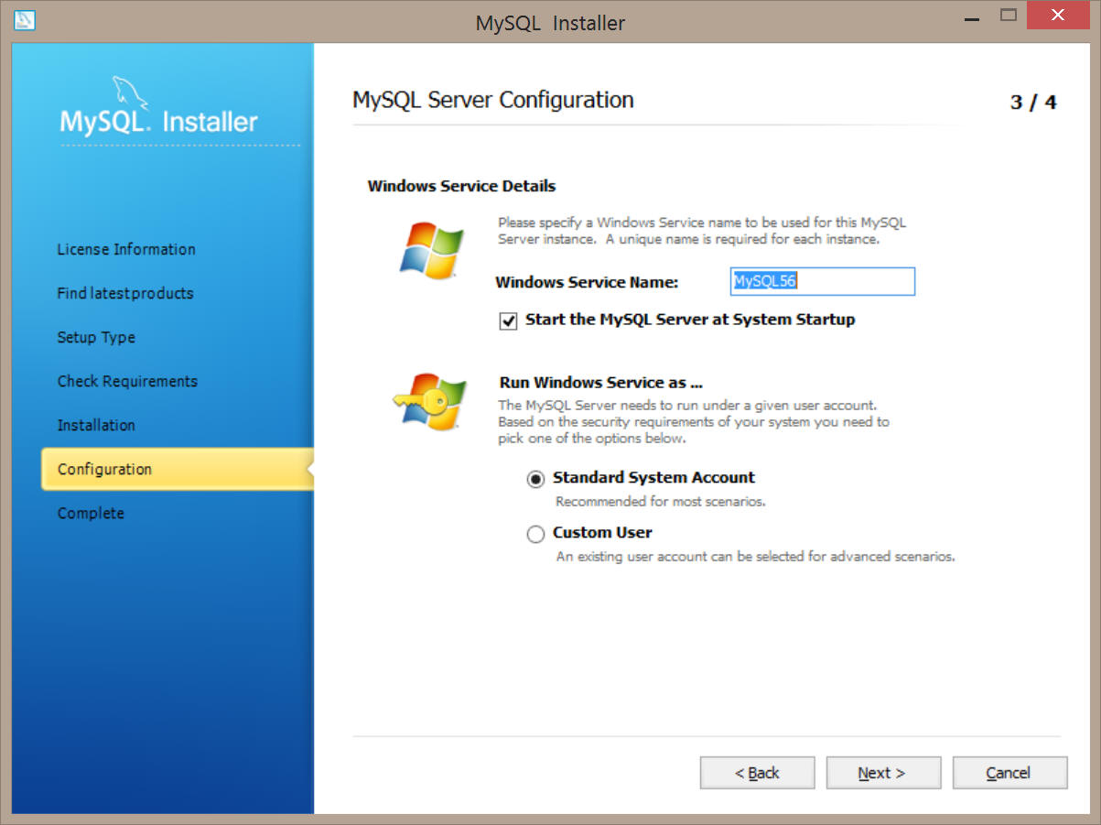Click the Windows flag logo icon
Screen dimensions: 1101x825
click(x=432, y=251)
